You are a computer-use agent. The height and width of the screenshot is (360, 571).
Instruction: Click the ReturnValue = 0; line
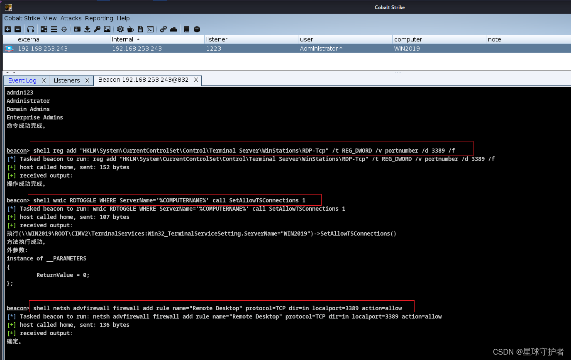pyautogui.click(x=63, y=275)
